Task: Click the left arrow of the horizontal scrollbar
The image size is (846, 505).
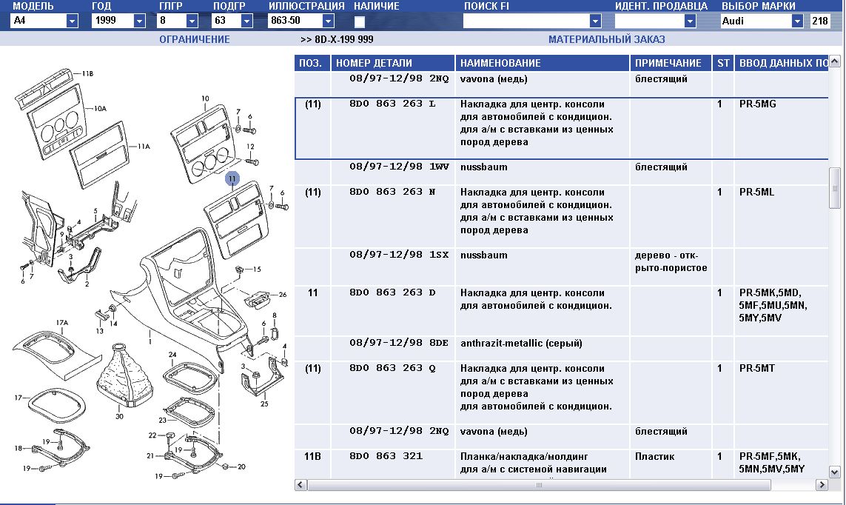Action: click(301, 484)
